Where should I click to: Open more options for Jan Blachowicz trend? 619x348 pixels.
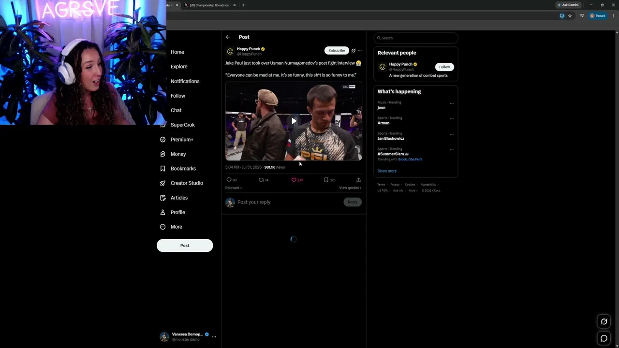click(x=452, y=134)
